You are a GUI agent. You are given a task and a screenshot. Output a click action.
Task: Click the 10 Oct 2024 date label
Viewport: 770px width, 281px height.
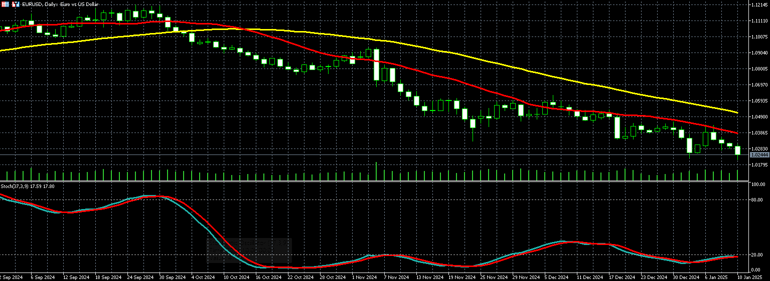(x=237, y=277)
